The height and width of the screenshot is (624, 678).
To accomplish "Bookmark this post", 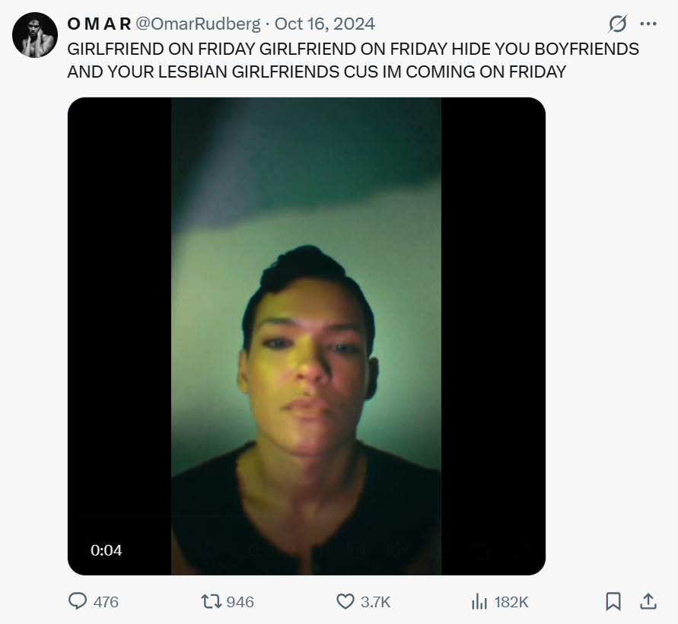I will click(x=613, y=601).
